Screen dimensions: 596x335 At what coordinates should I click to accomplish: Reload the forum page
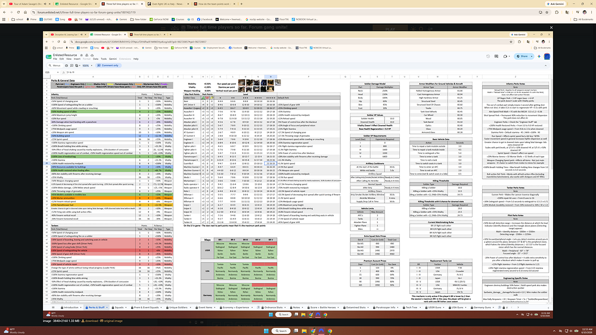pyautogui.click(x=18, y=12)
